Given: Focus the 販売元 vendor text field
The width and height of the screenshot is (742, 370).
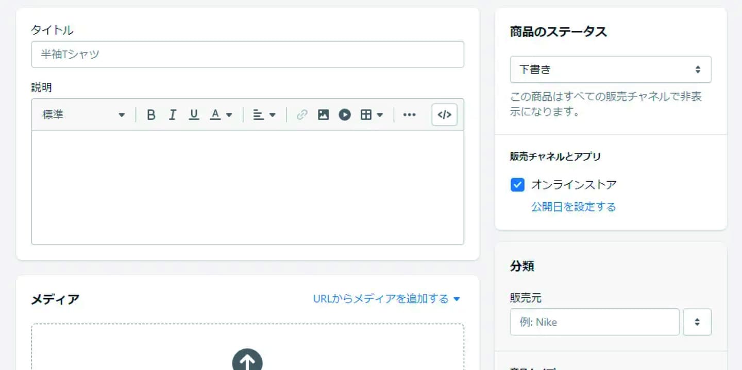Looking at the screenshot, I should pos(594,322).
